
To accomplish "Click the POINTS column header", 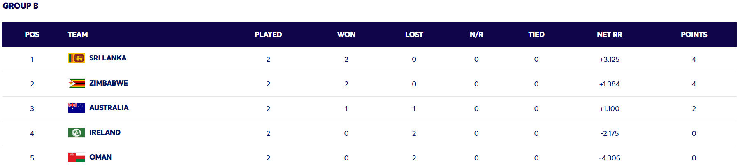I will pyautogui.click(x=694, y=35).
